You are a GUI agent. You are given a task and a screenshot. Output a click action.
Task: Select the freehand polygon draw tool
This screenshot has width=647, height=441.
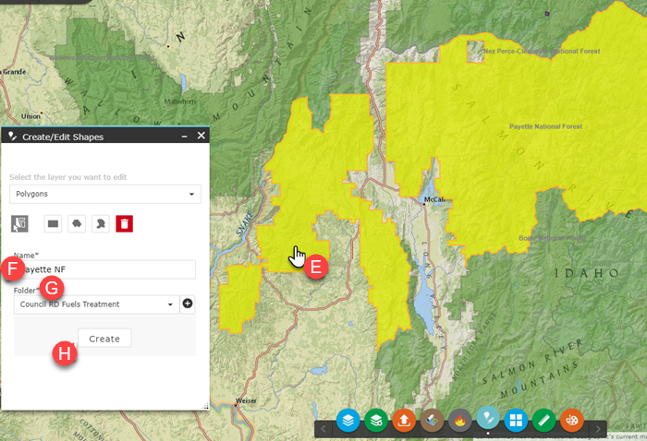(x=102, y=223)
